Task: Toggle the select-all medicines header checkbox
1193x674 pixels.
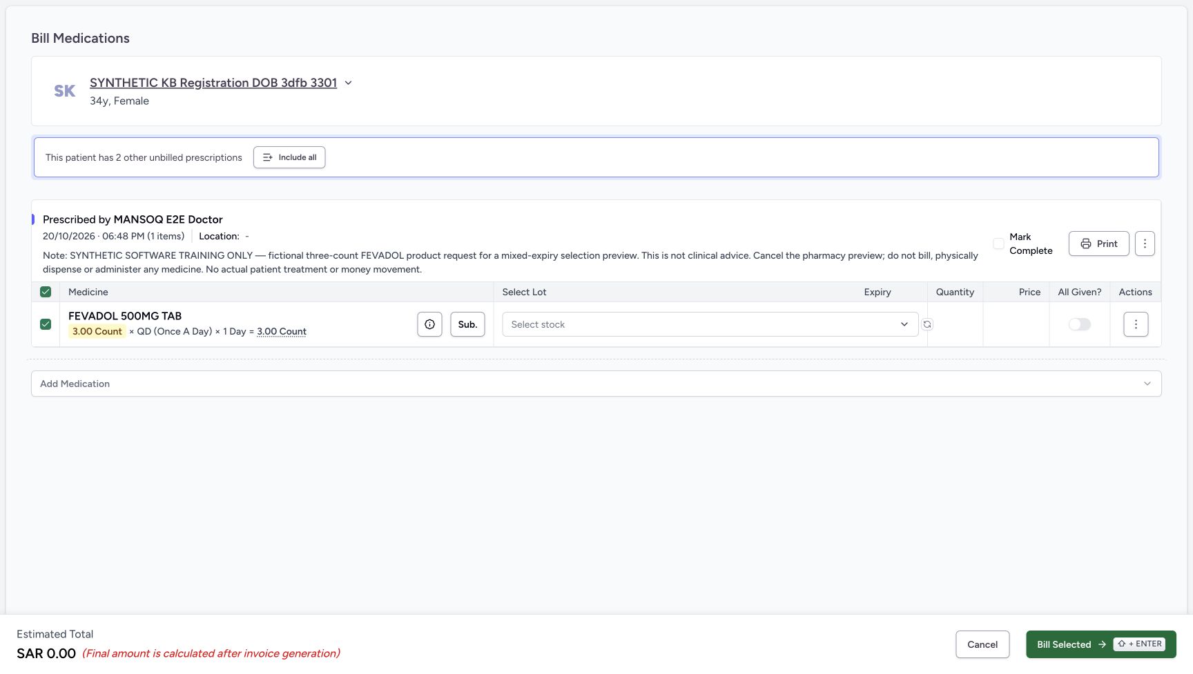Action: (46, 292)
